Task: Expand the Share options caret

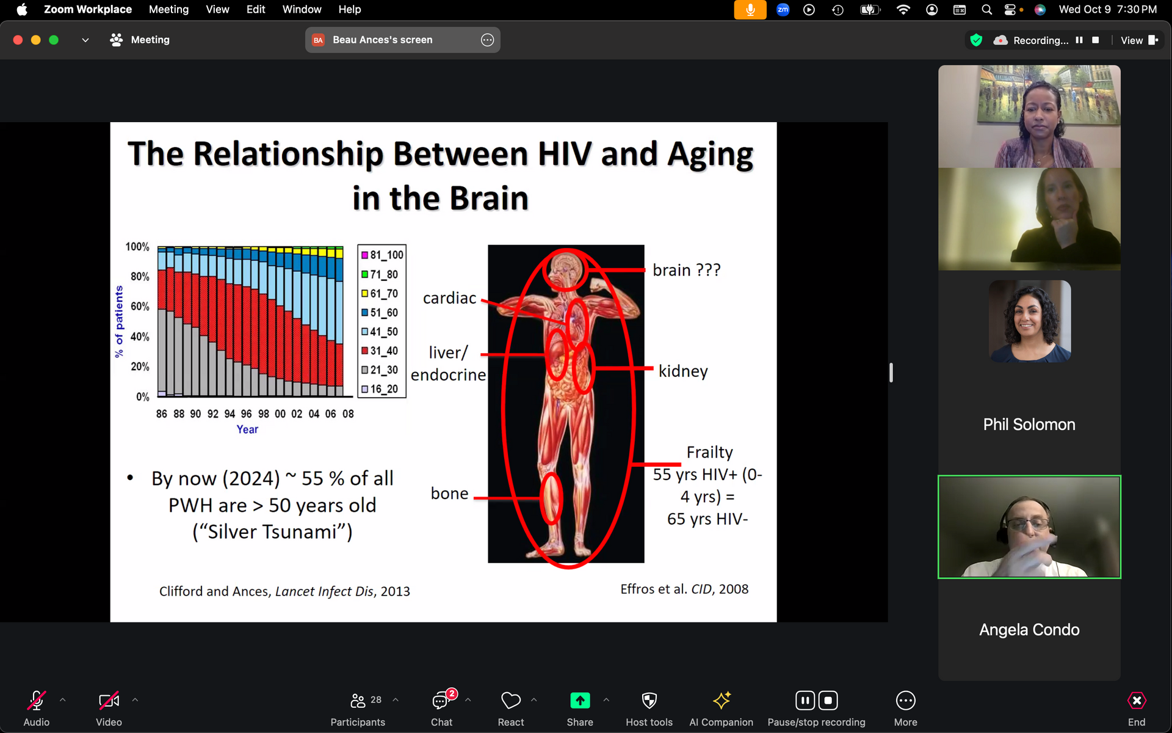Action: pyautogui.click(x=606, y=700)
